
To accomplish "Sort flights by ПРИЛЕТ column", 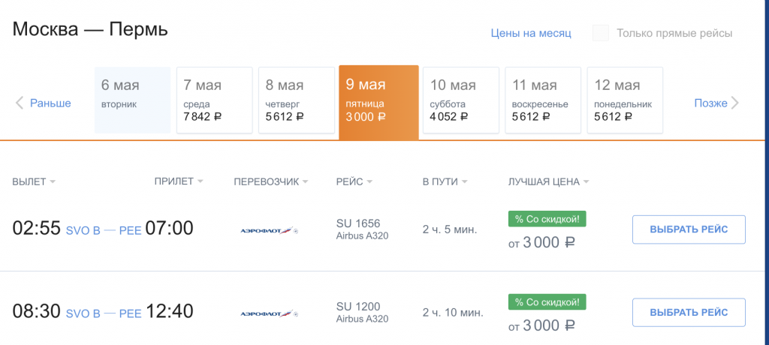I will (179, 181).
